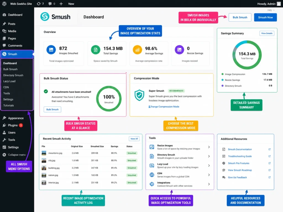Open external link icon for View Smush Roadmap

269,170
